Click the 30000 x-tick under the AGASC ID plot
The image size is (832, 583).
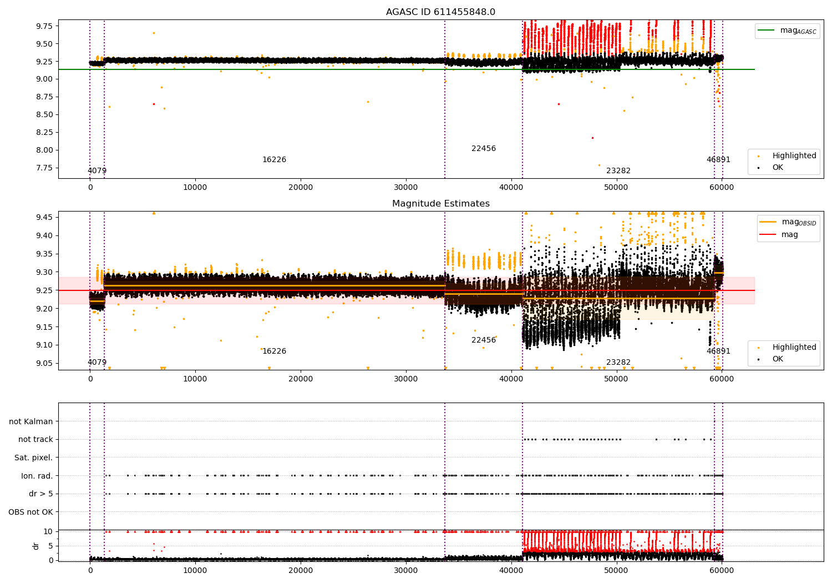coord(406,188)
